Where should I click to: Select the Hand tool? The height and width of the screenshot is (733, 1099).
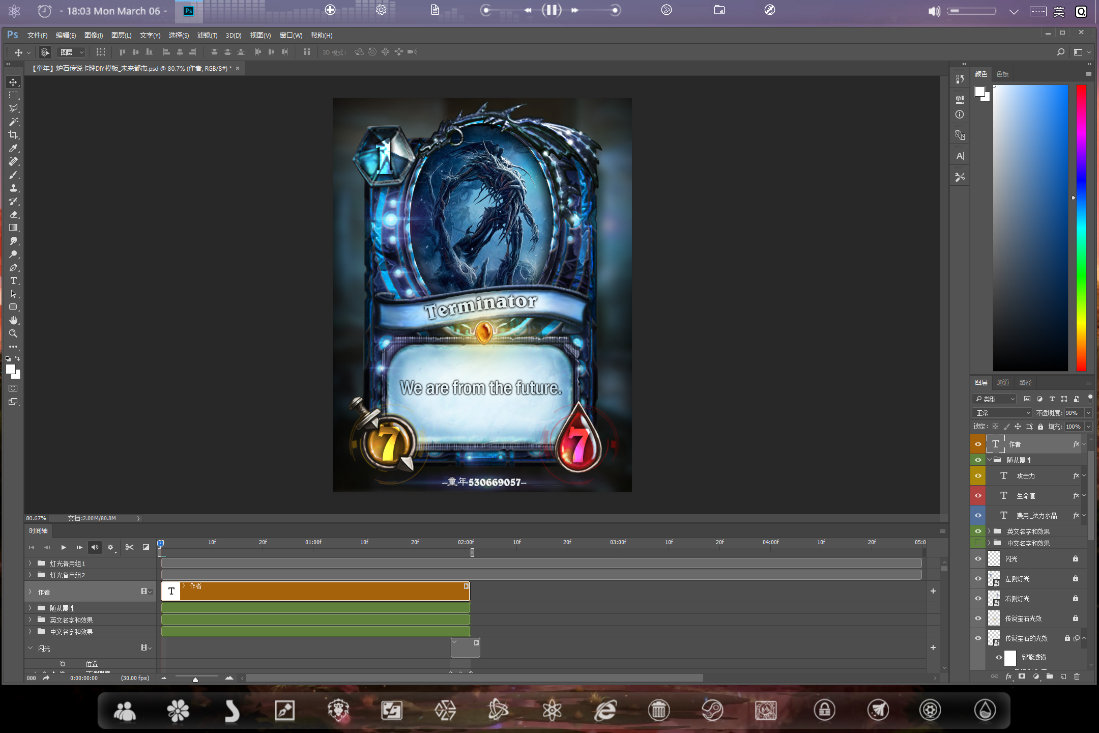pos(13,320)
